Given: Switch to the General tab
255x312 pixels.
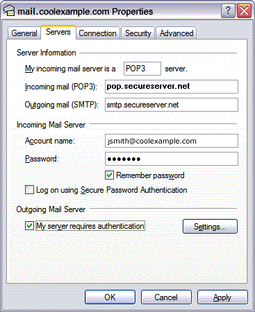Looking at the screenshot, I should click(x=24, y=33).
